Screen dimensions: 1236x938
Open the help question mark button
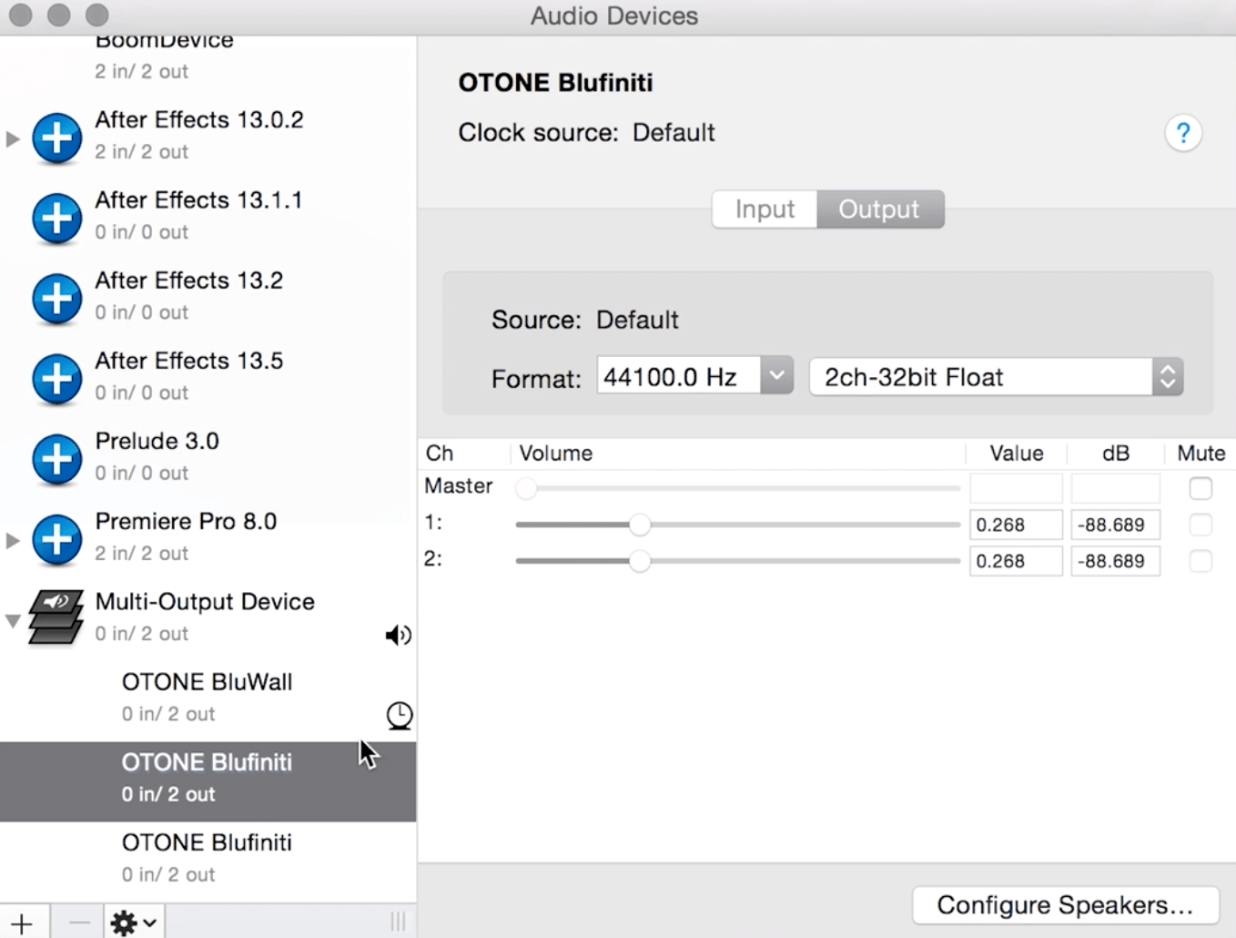pos(1183,133)
